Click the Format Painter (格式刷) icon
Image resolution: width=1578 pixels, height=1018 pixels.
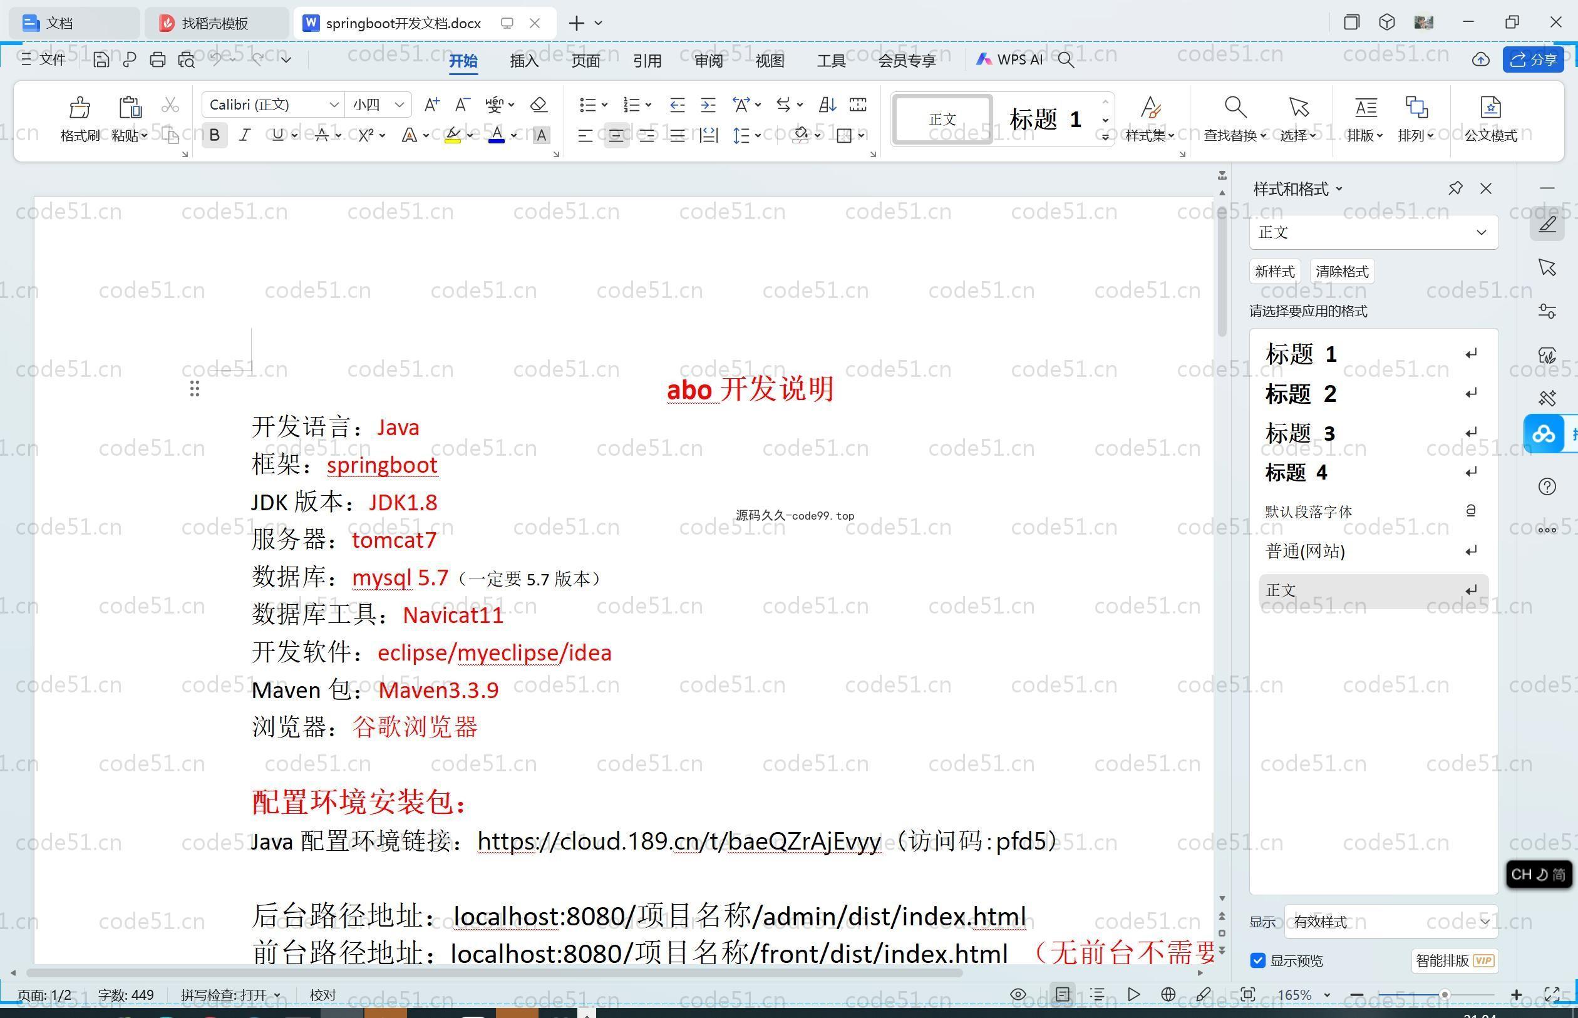80,107
